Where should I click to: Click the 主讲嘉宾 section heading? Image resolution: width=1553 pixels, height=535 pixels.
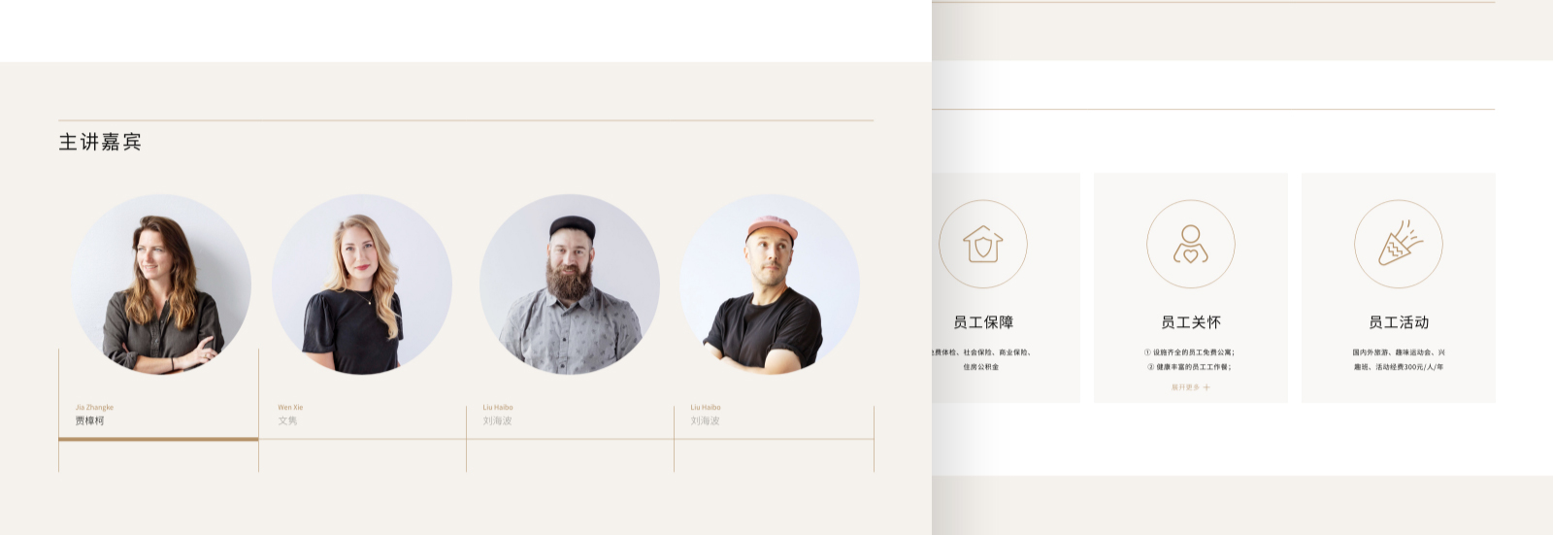tap(100, 142)
